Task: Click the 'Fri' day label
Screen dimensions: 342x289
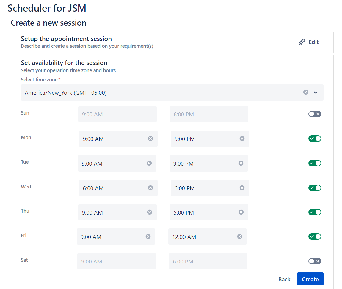Action: point(23,235)
